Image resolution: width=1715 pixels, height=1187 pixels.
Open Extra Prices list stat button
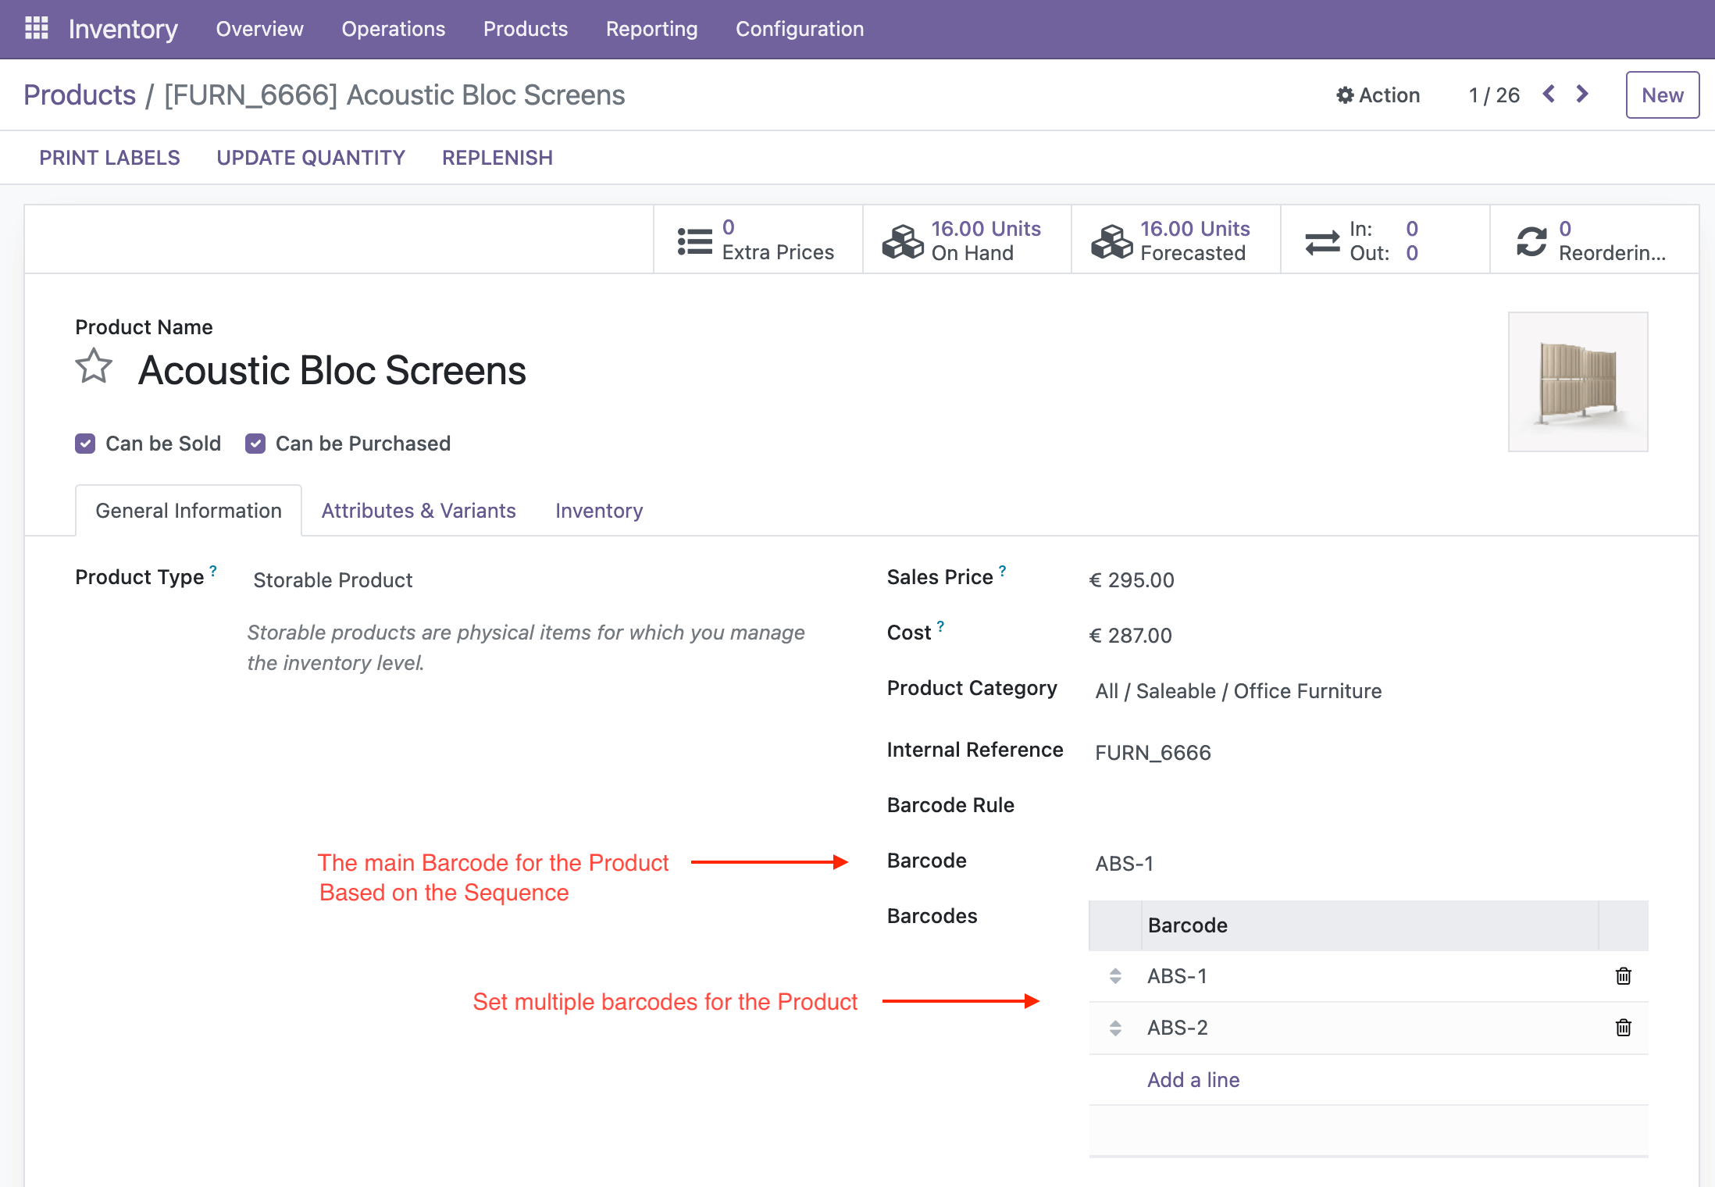pyautogui.click(x=757, y=241)
